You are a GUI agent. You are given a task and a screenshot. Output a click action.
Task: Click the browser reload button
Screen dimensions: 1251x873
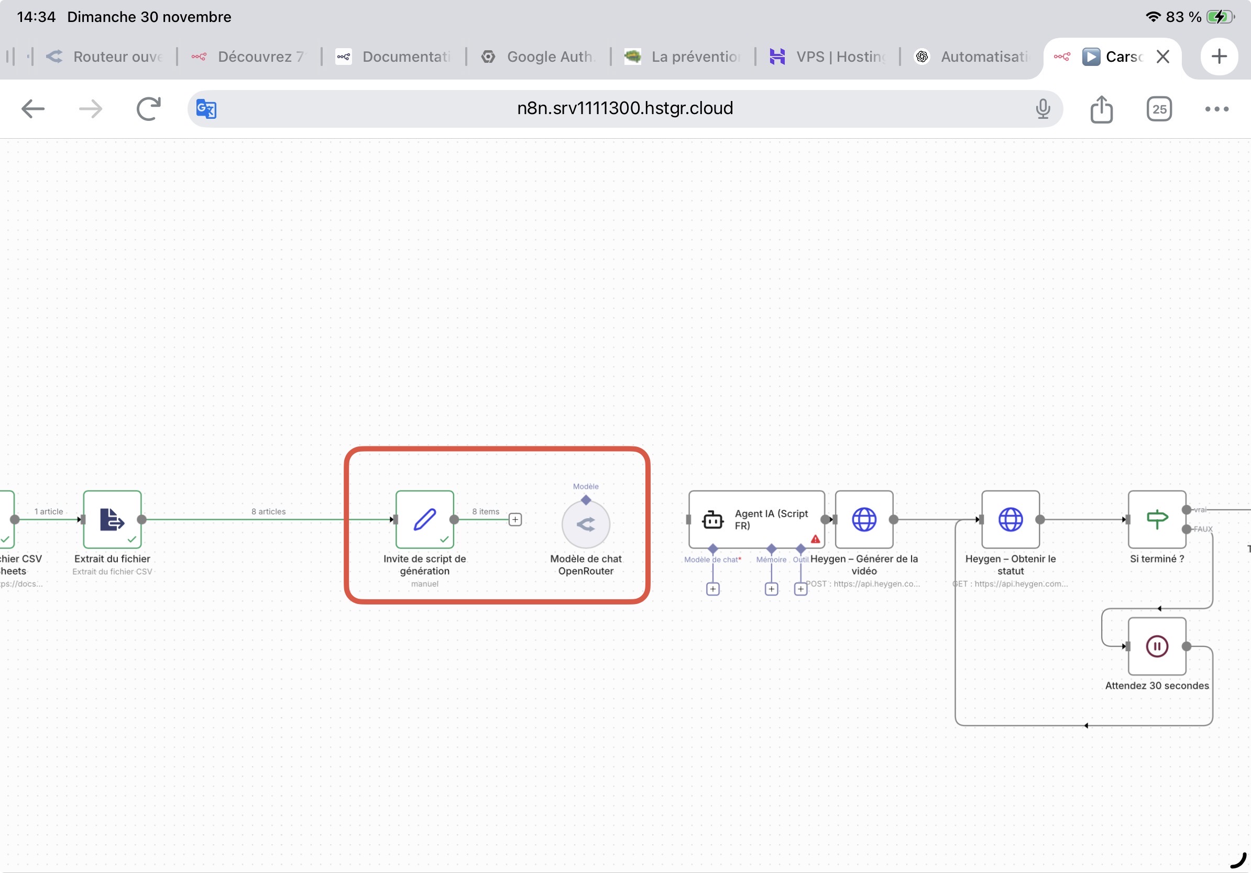point(148,109)
